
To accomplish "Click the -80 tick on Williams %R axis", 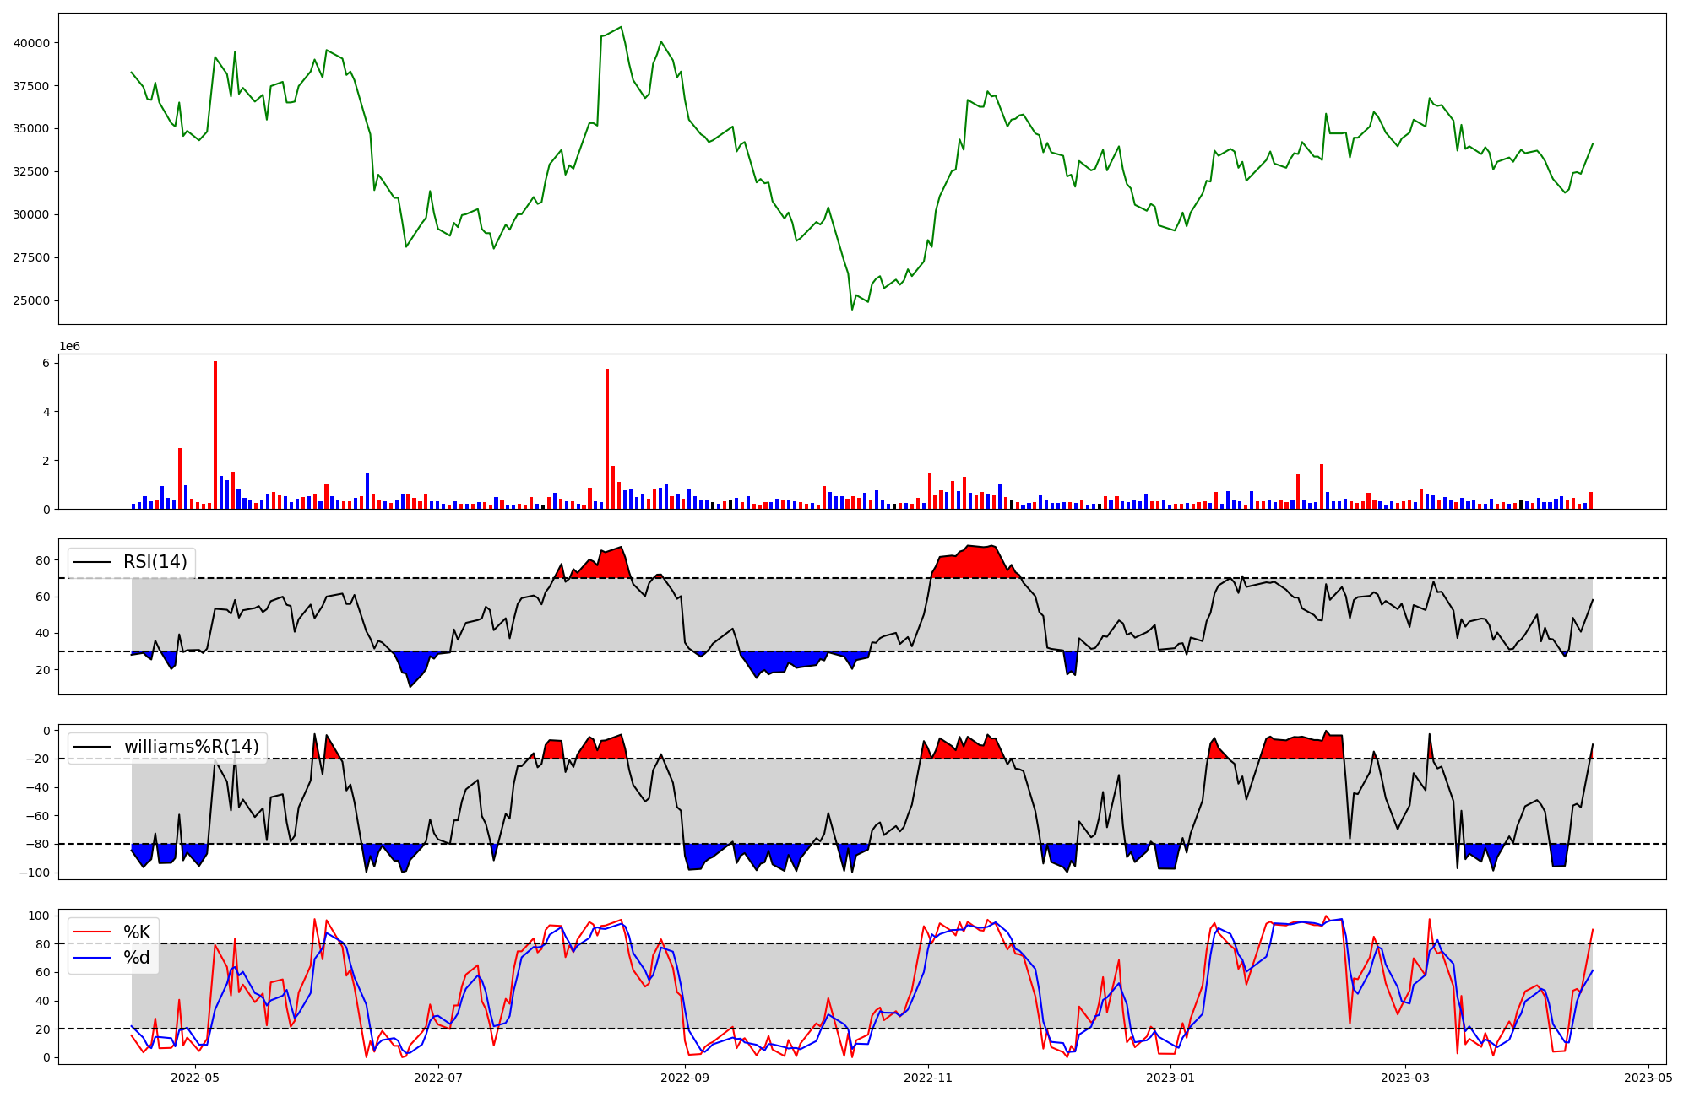I will 38,845.
